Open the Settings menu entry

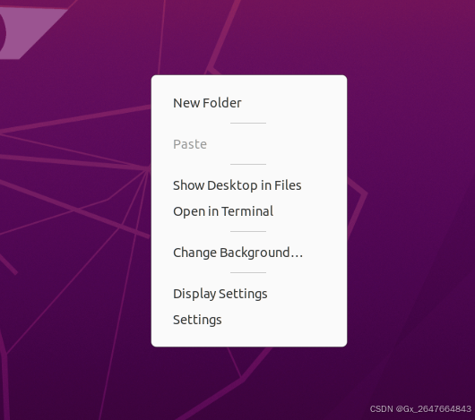[249, 320]
